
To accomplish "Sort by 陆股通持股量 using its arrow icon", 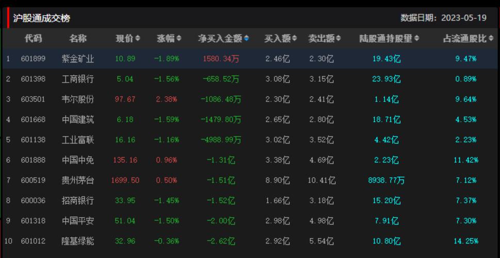I will [x=416, y=39].
